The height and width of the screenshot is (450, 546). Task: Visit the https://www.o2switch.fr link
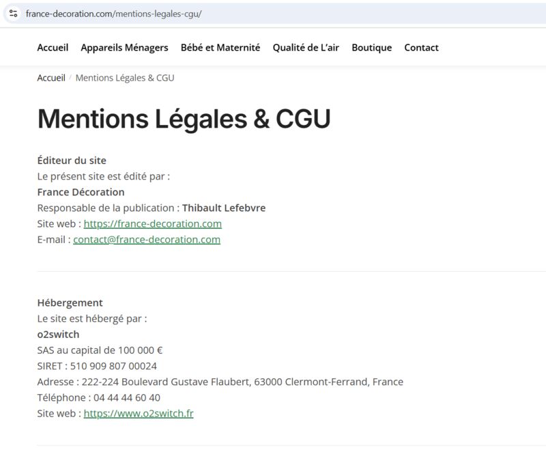coord(139,414)
